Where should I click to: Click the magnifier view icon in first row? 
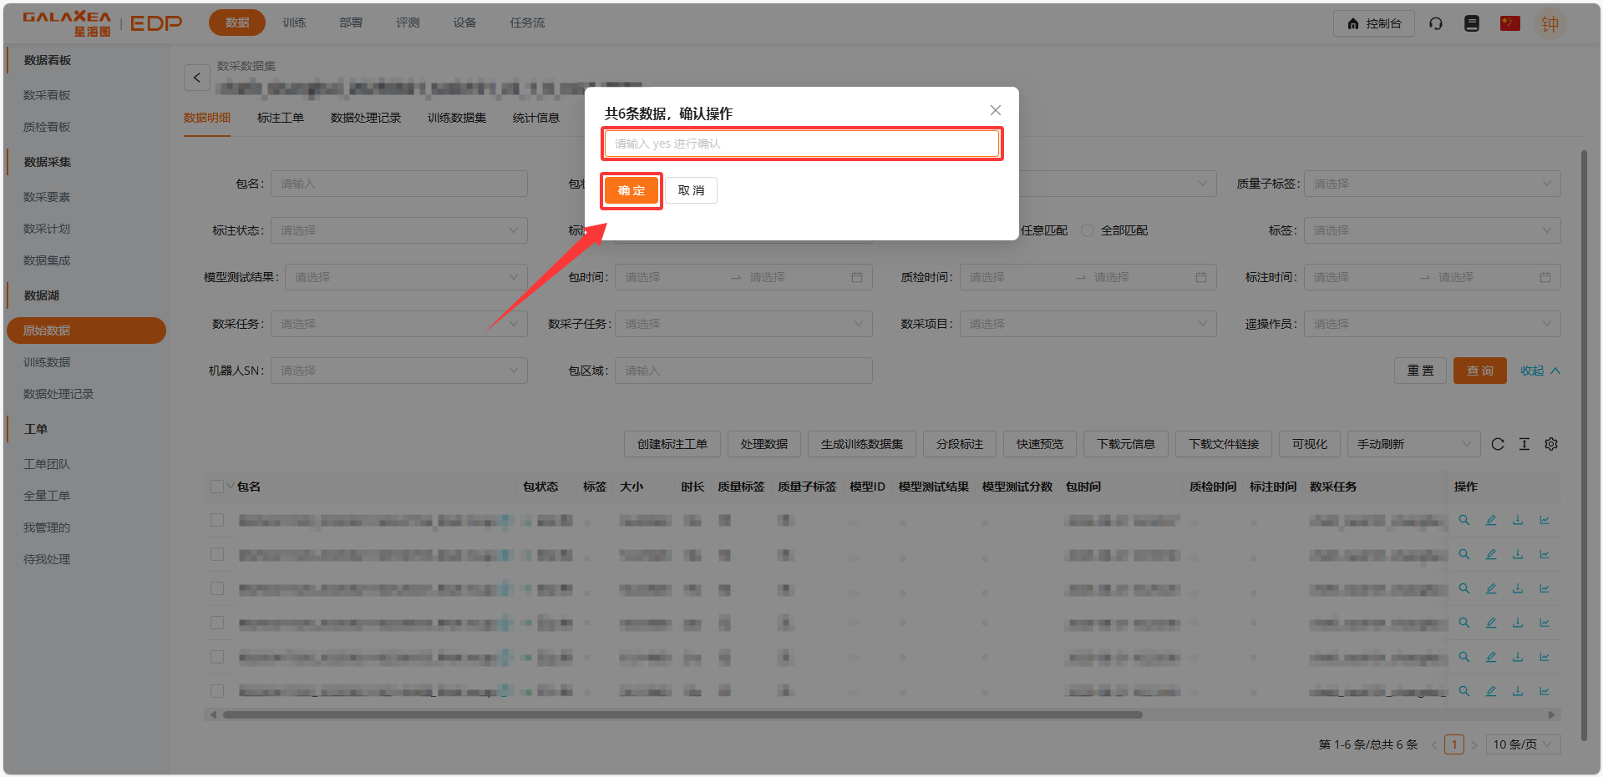pos(1463,520)
